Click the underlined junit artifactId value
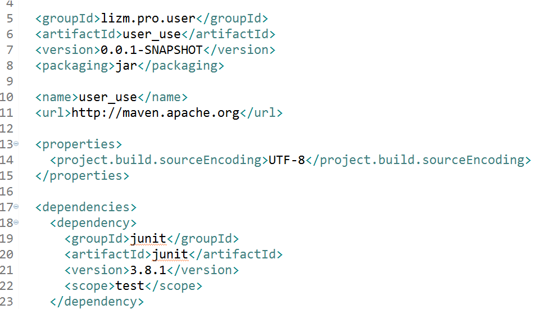 click(170, 255)
